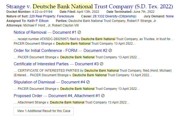The image size is (185, 119).
Task: Click the Document #3 link text
Action: (x=87, y=64)
